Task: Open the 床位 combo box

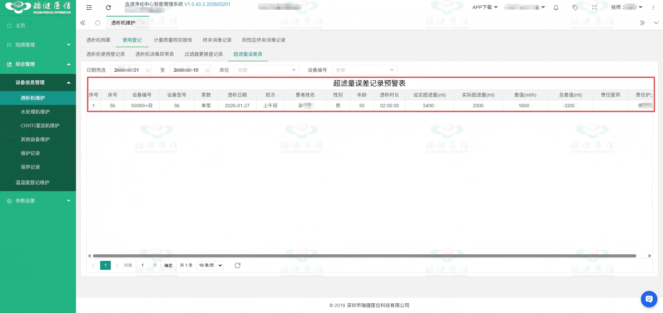Action: point(266,70)
